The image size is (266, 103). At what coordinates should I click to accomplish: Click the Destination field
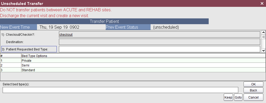[160, 42]
